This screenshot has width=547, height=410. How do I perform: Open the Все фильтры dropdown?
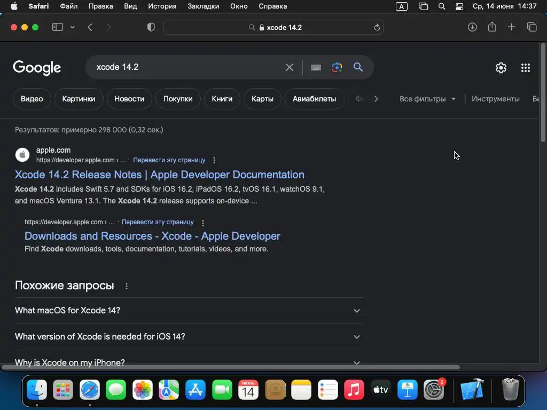pyautogui.click(x=427, y=99)
